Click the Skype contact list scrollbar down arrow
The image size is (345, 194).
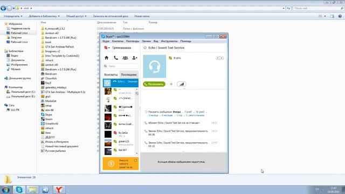click(x=136, y=153)
